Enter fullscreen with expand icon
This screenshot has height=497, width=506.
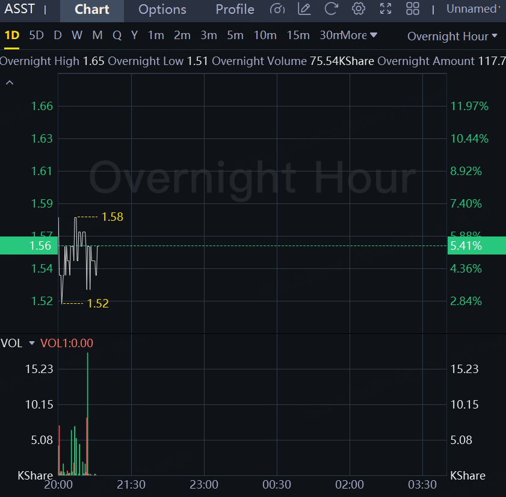386,9
